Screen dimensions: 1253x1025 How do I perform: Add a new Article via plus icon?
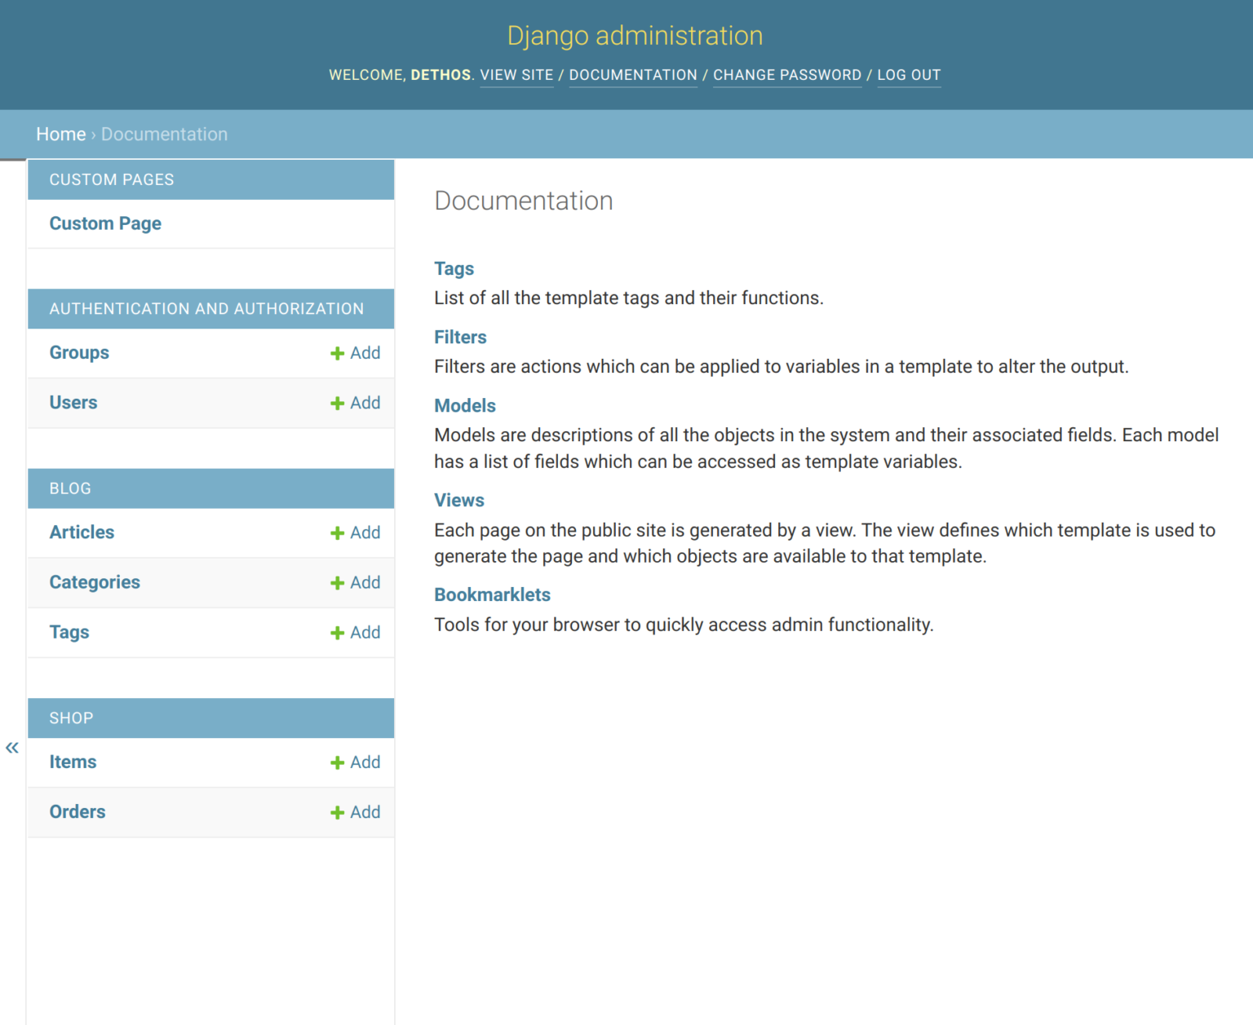click(x=337, y=533)
